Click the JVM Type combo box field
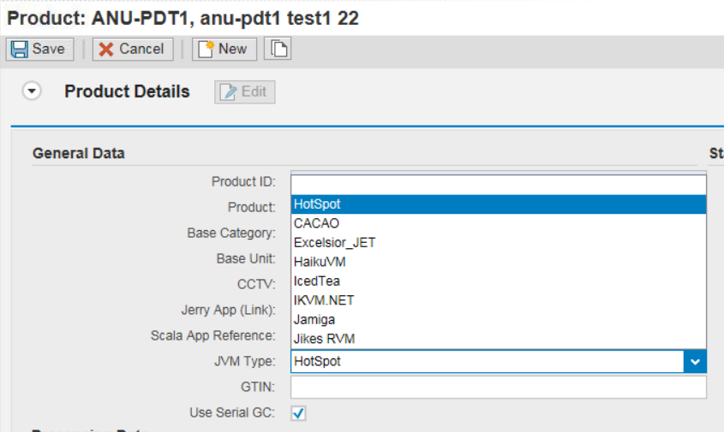 (487, 362)
